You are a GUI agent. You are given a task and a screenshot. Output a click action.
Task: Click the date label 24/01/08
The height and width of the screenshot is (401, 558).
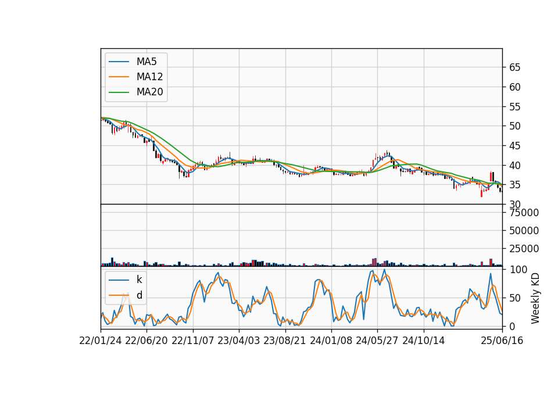coord(331,341)
